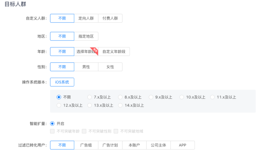Enable the 不可突破性别 restriction

pos(84,131)
